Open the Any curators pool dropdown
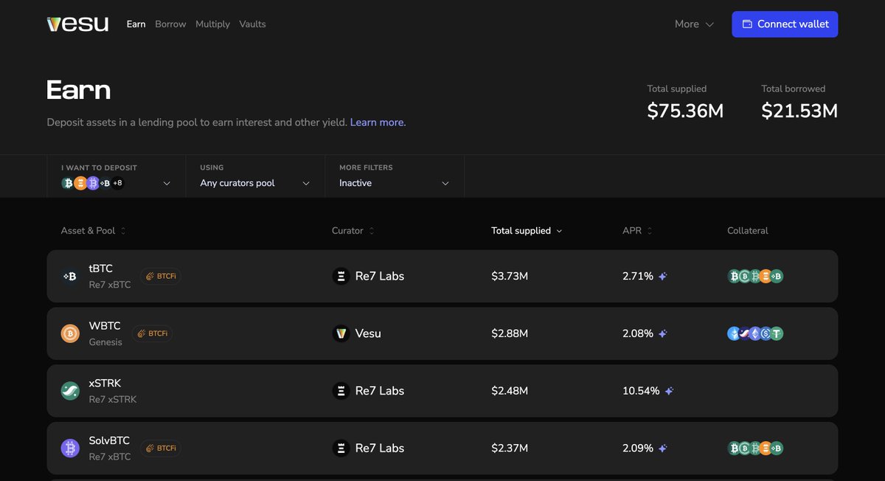Viewport: 885px width, 481px height. click(x=255, y=176)
